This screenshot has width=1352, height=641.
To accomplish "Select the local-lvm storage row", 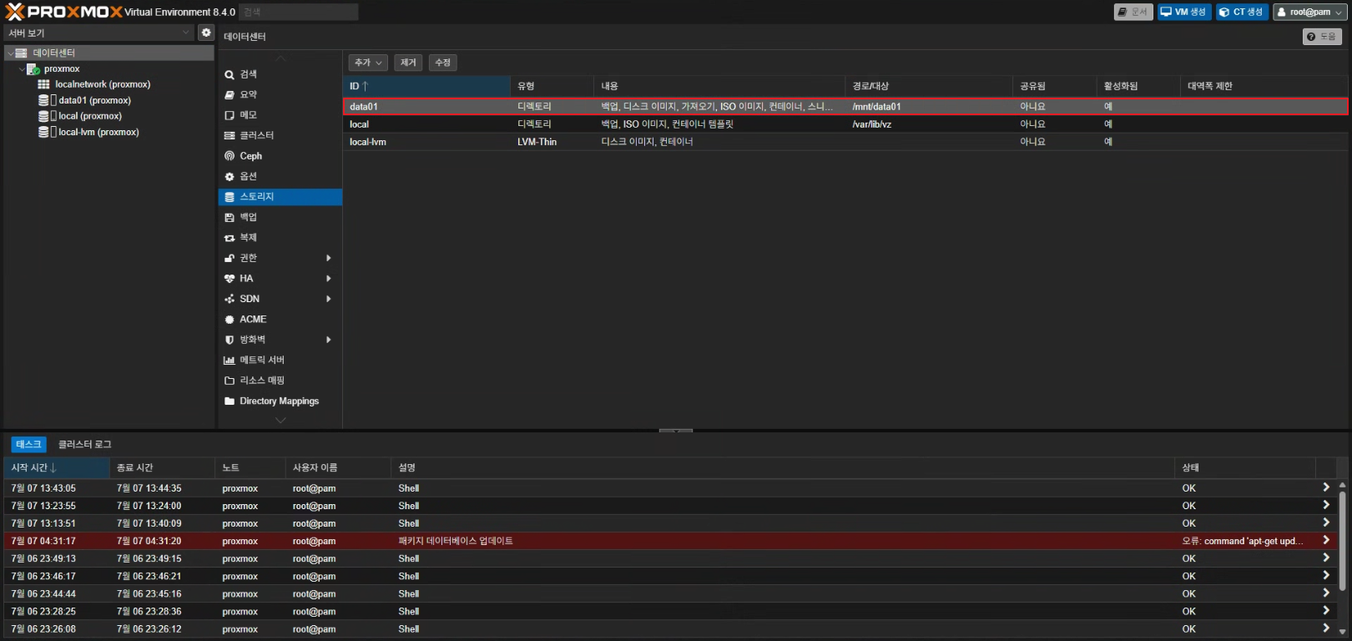I will coord(845,142).
